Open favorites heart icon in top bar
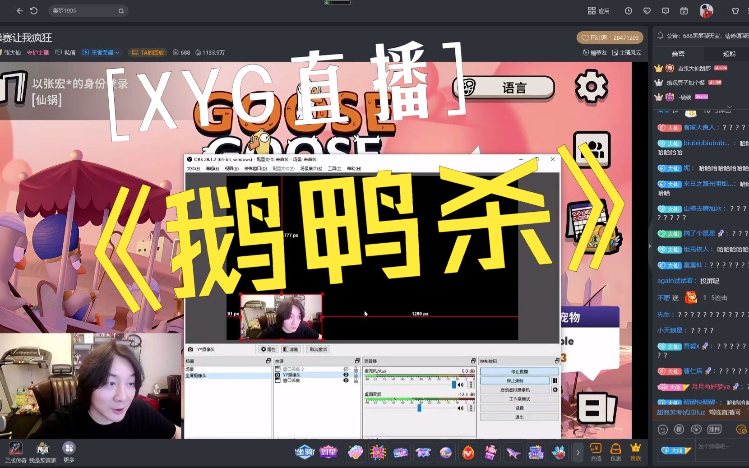This screenshot has height=468, width=749. pos(647,11)
